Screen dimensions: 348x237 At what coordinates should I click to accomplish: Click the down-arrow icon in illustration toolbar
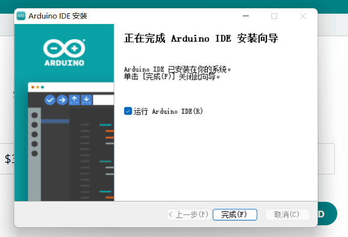tap(87, 100)
